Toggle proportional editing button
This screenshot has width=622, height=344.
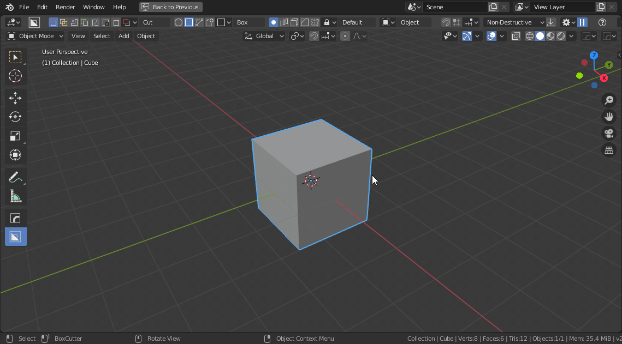[x=345, y=36]
